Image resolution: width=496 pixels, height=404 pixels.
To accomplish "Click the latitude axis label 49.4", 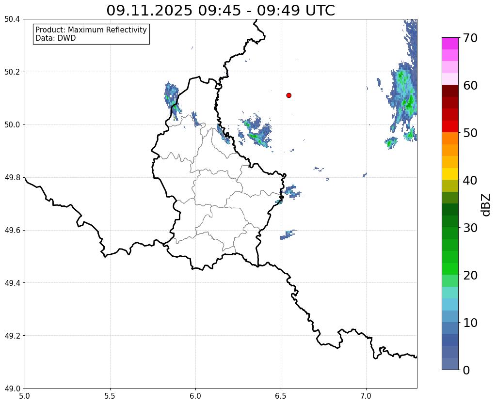I will click(12, 283).
